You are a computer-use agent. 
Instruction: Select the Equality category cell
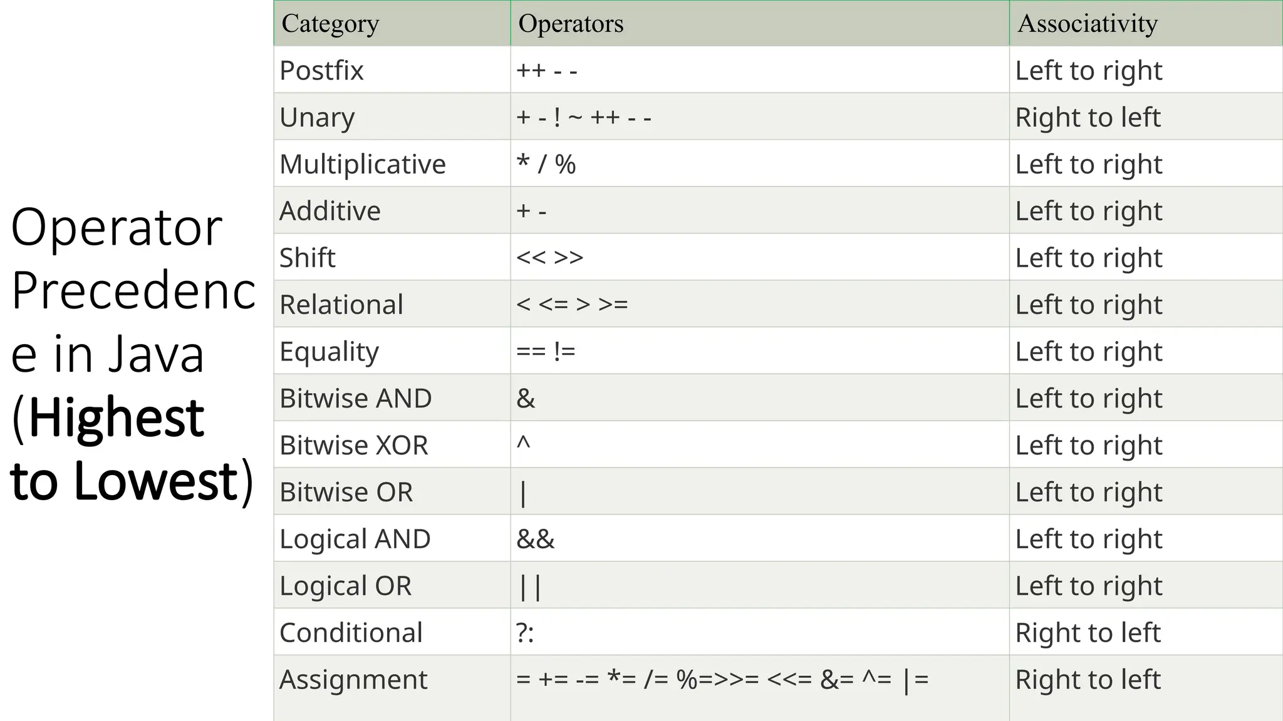329,351
